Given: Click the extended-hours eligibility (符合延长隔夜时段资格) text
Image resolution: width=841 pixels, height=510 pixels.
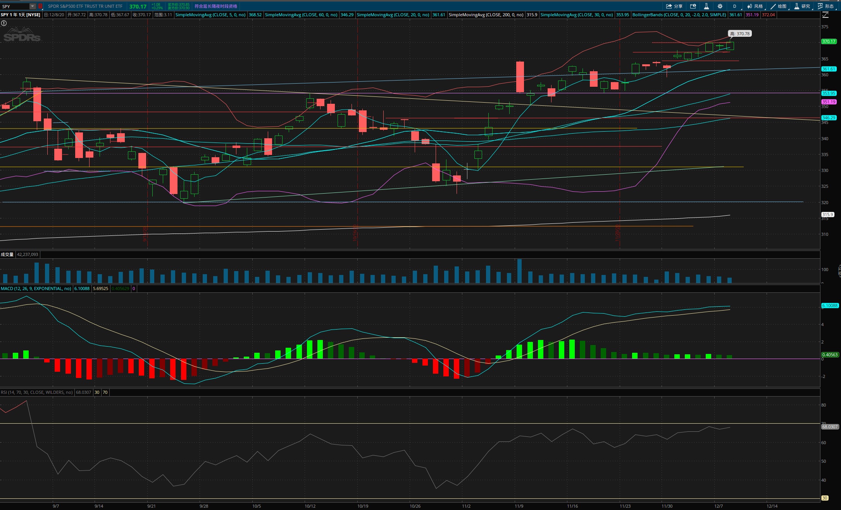Looking at the screenshot, I should [x=215, y=6].
